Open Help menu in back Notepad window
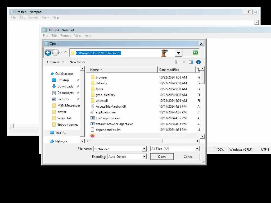The image size is (271, 203). coord(56,17)
